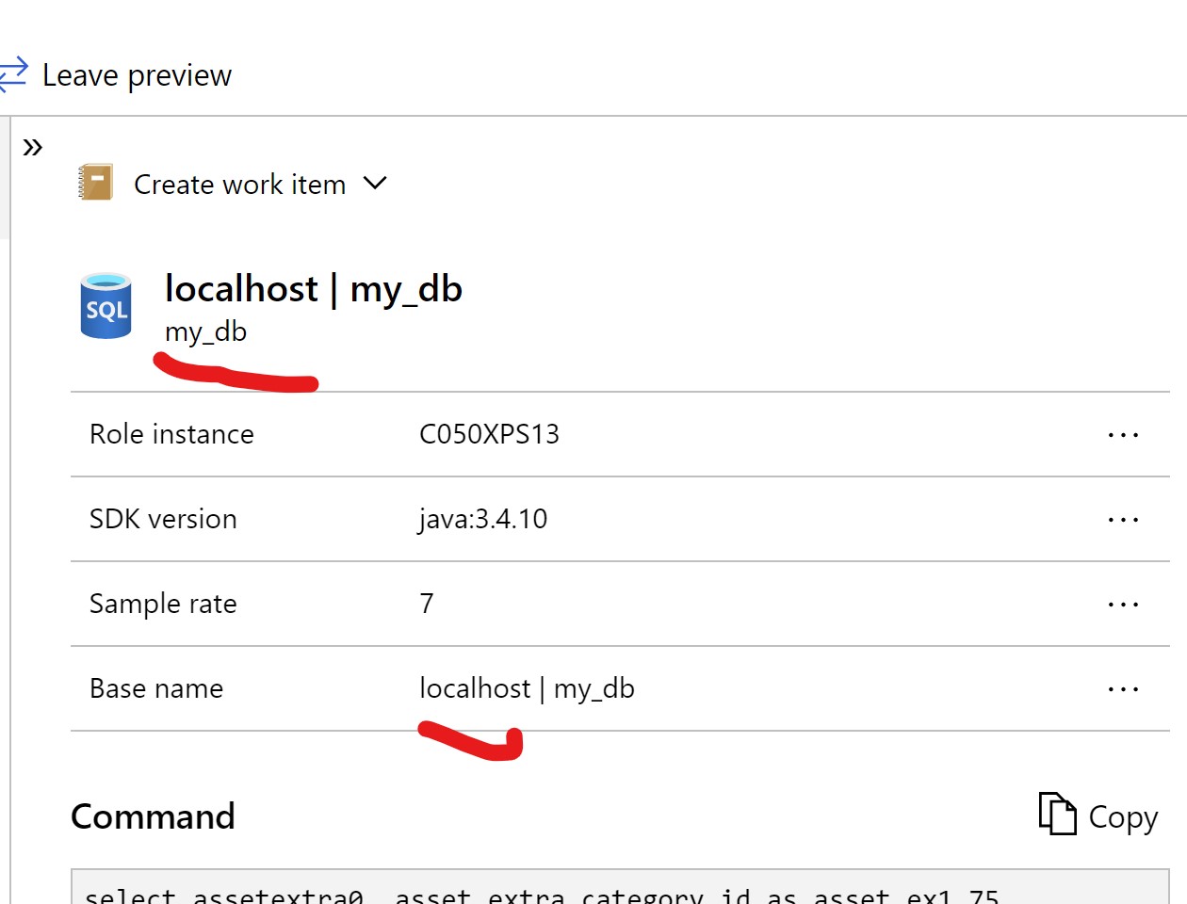Click the Copy button for the command
1187x904 pixels.
tap(1096, 815)
